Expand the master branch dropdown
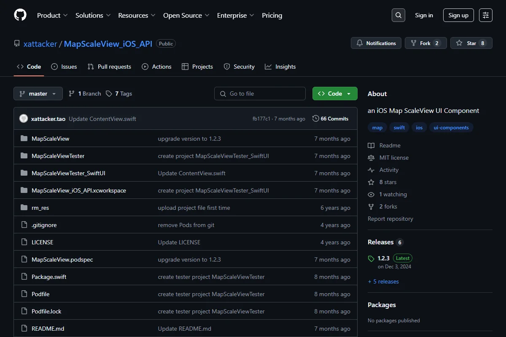The image size is (506, 337). coord(38,94)
